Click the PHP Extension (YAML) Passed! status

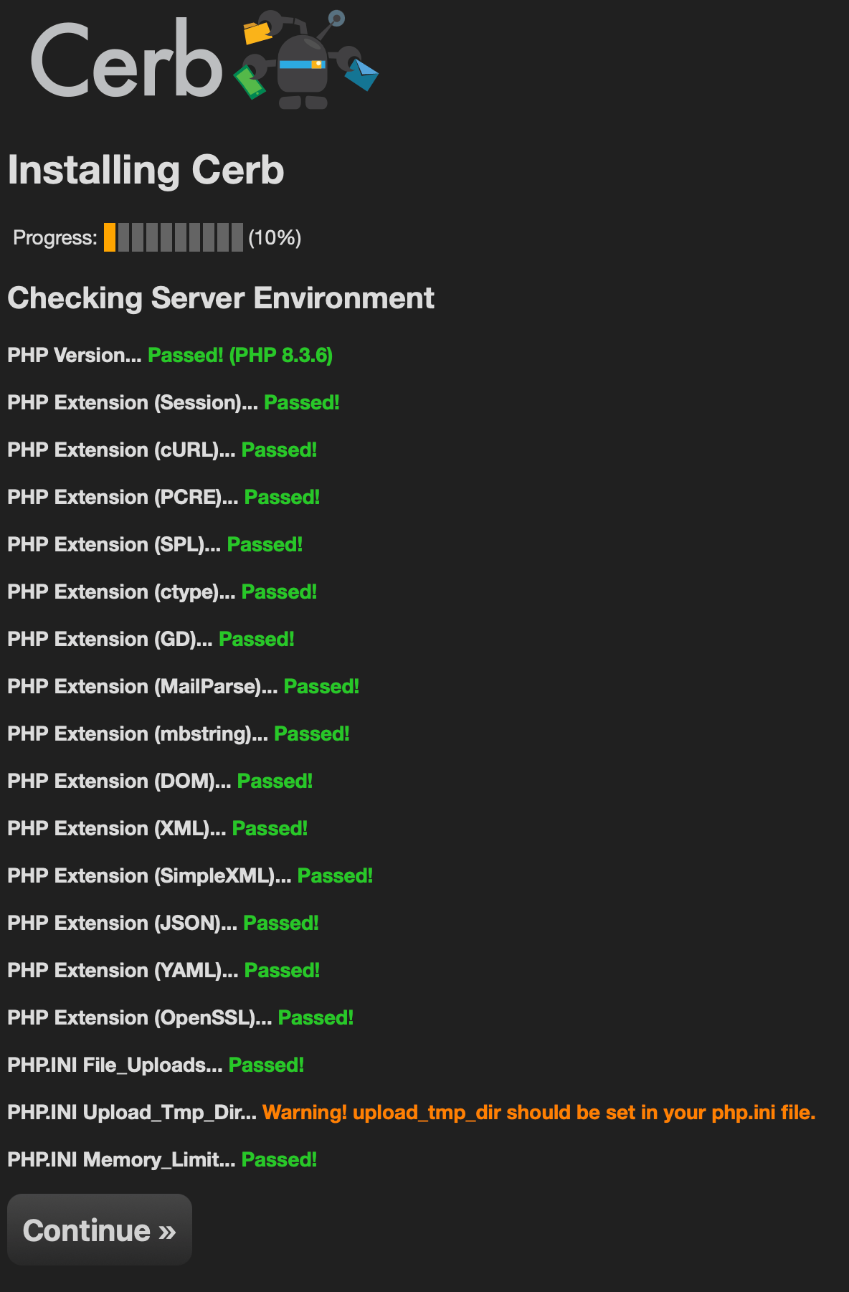tap(282, 970)
